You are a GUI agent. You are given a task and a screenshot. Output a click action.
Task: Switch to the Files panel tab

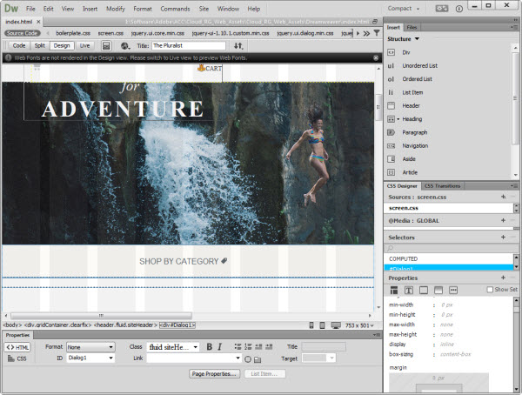[x=412, y=27]
